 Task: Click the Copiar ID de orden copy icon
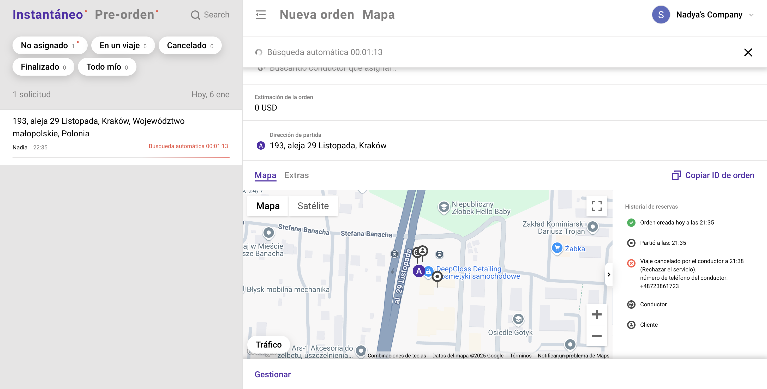pos(676,175)
